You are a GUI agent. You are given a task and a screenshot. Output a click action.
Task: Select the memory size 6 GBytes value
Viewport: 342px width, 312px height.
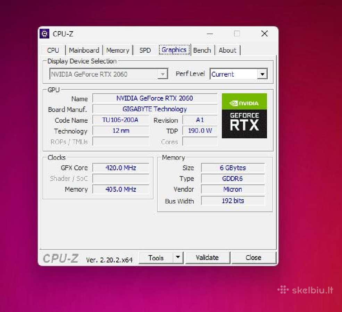pos(233,168)
